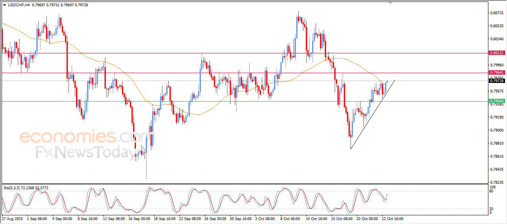Click the green 0.79424 price label
This screenshot has height=224, width=507.
pos(496,101)
